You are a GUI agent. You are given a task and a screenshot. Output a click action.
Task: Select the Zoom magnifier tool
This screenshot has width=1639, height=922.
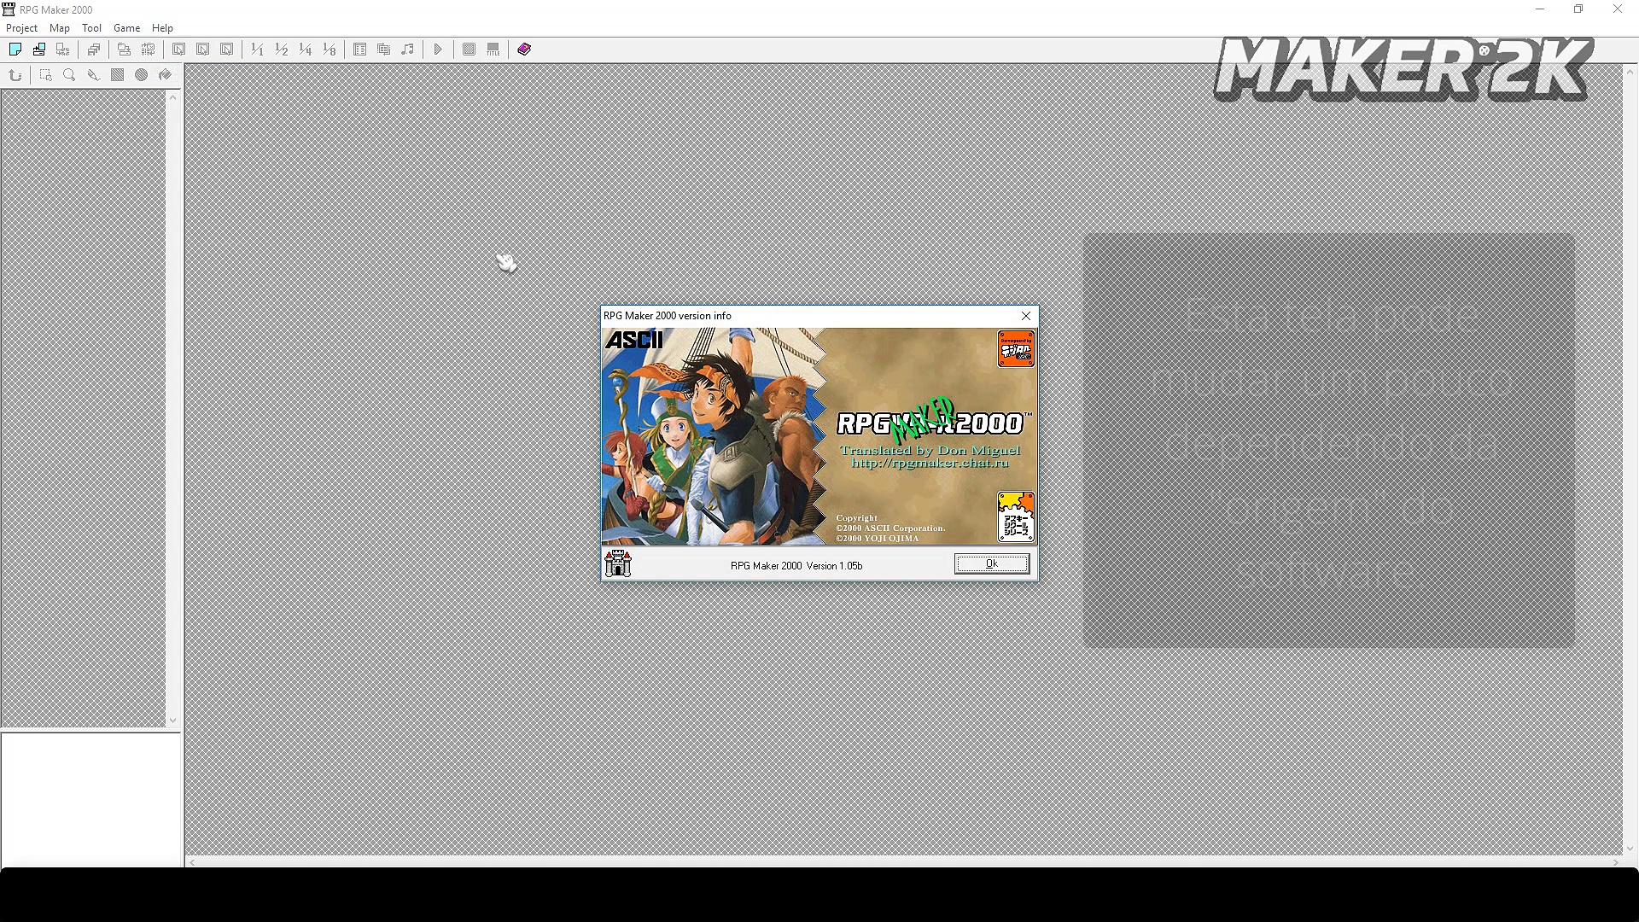click(68, 75)
